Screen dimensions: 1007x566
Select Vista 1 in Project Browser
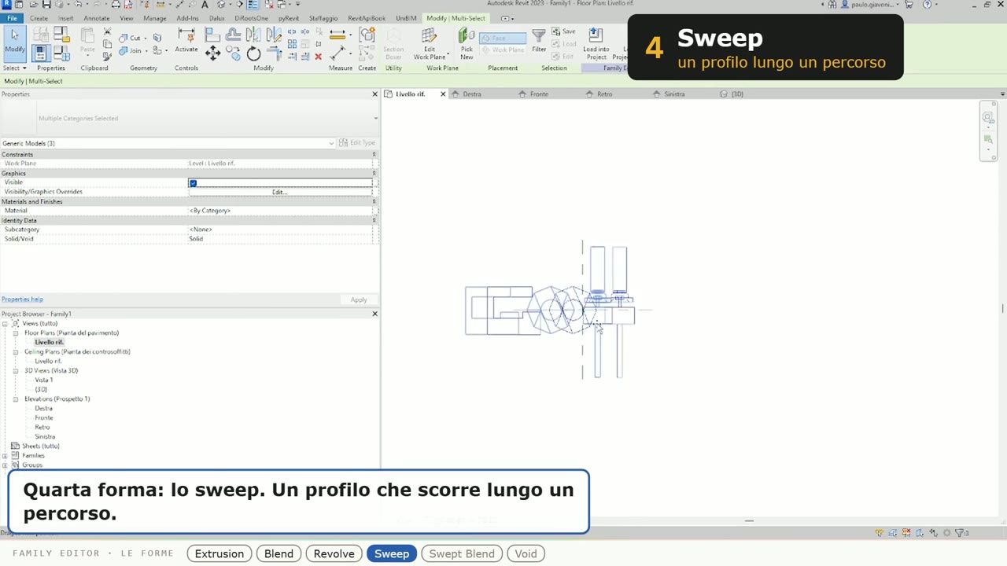click(44, 380)
